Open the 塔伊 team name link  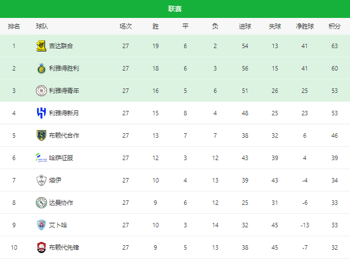click(x=55, y=180)
